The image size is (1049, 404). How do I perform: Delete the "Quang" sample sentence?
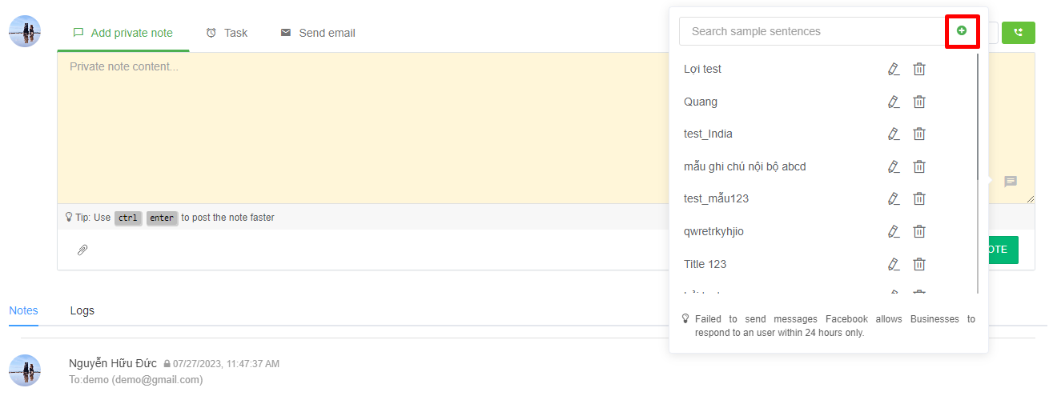click(919, 102)
